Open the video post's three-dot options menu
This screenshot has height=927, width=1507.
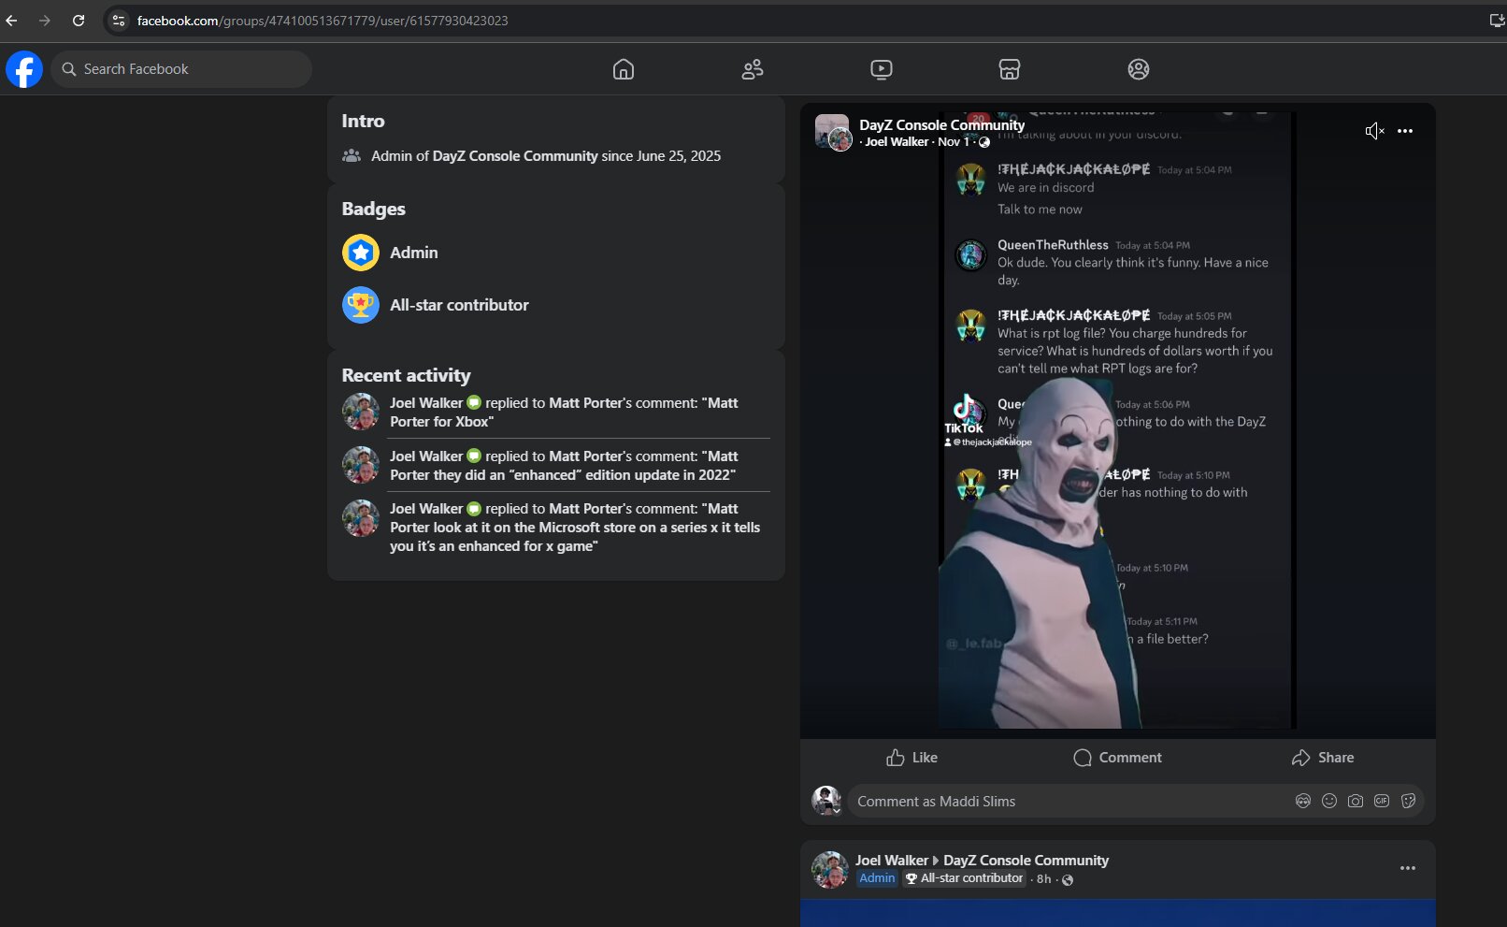[x=1405, y=131]
